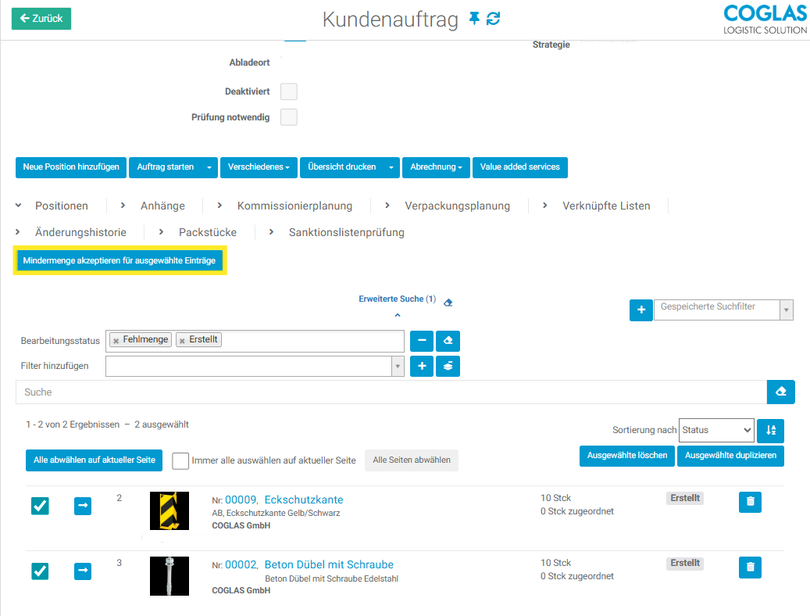
Task: Click the refresh icon beside the title
Action: click(493, 19)
